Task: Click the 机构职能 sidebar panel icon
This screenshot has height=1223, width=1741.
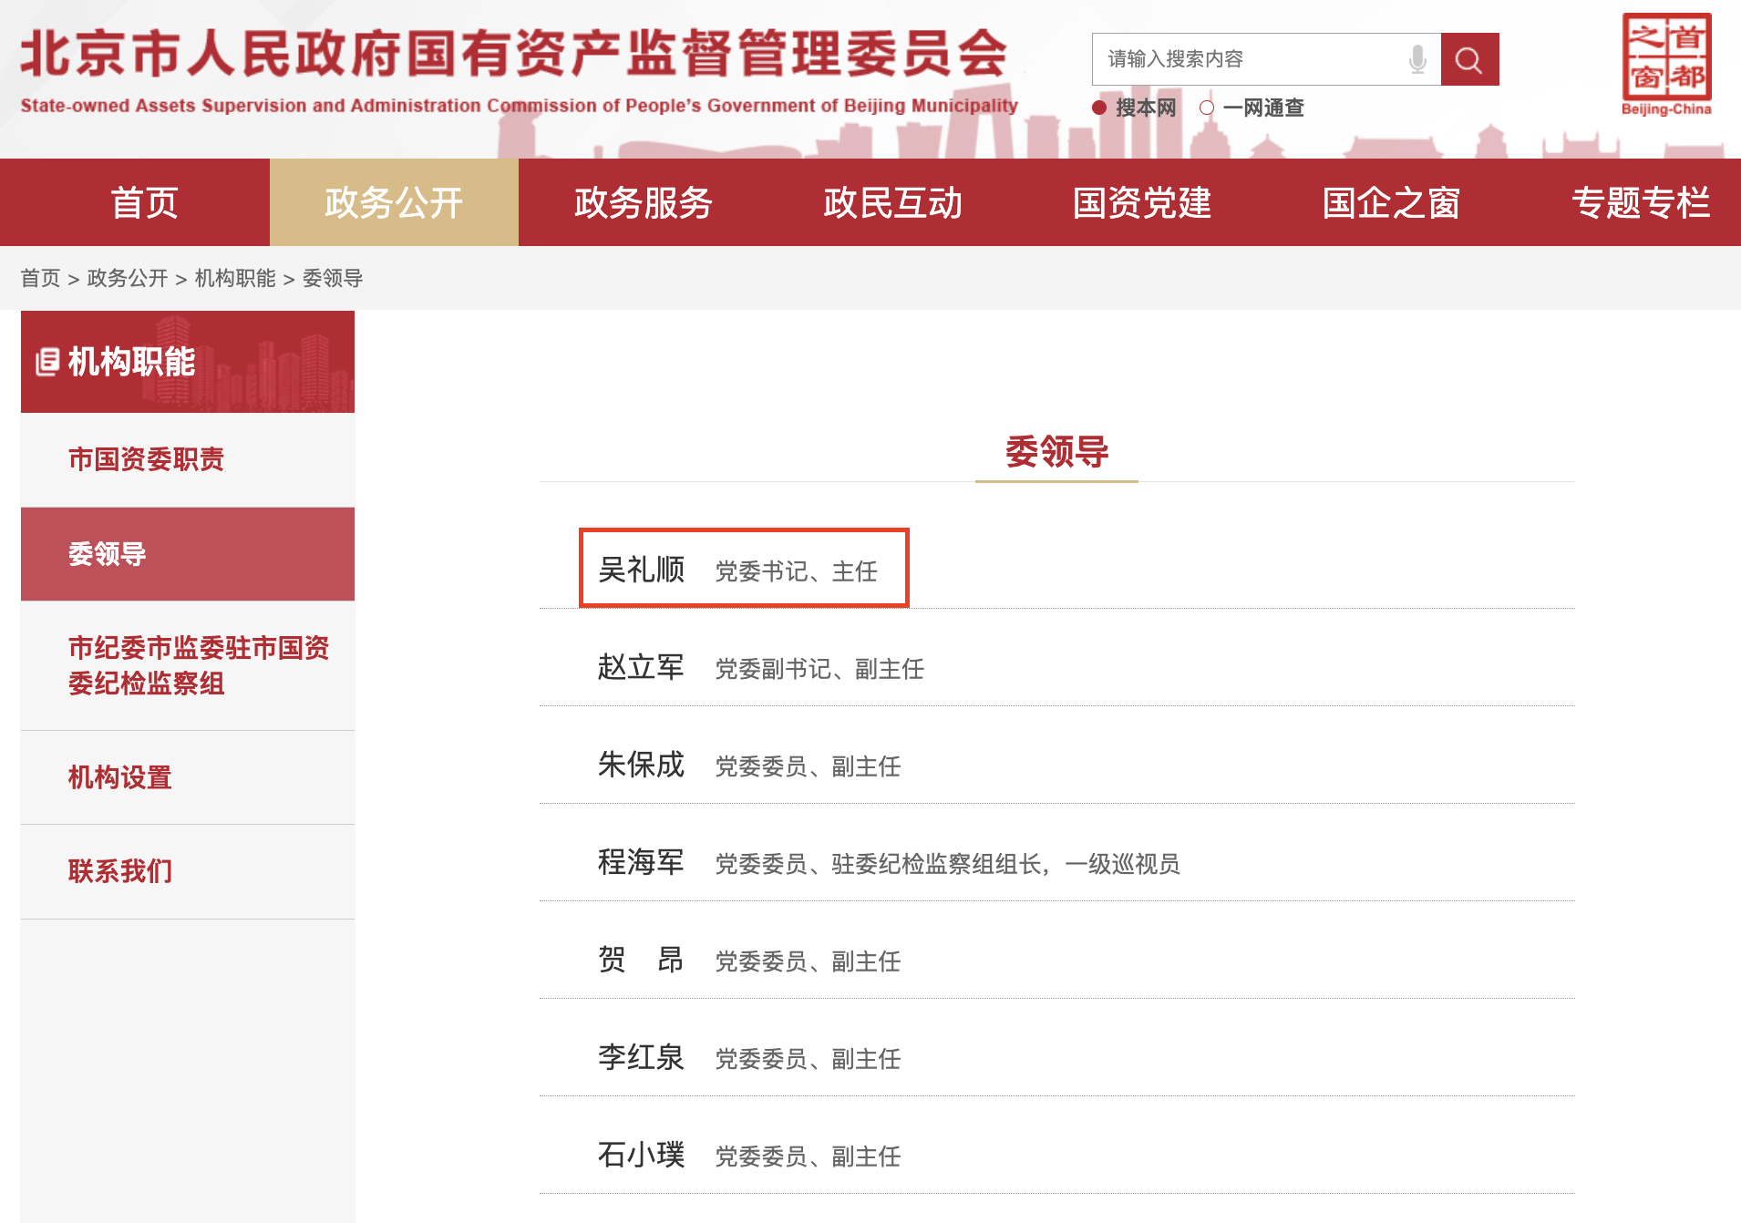Action: point(47,361)
